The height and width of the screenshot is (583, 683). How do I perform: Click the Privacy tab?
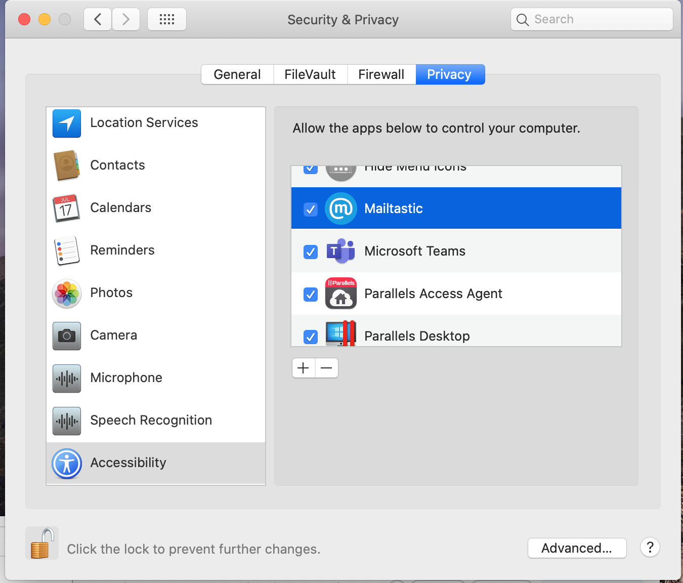point(450,74)
